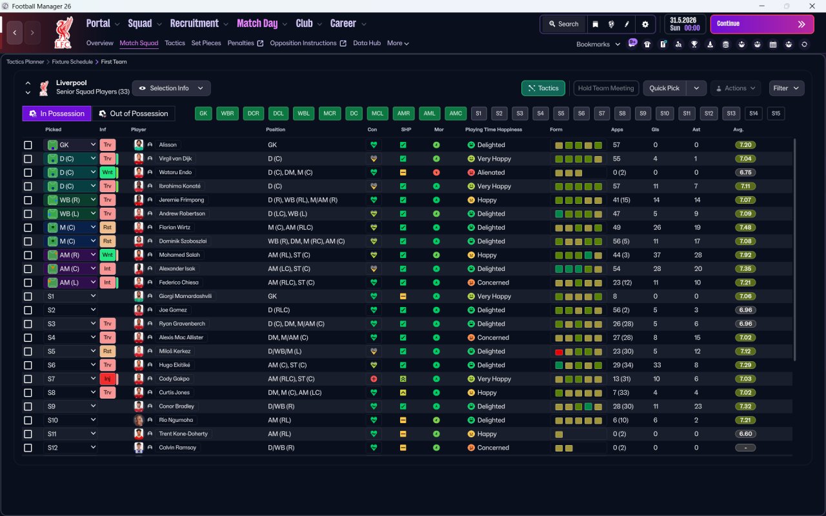This screenshot has height=516, width=826.
Task: Open the shirt bookmark icon
Action: [x=647, y=45]
